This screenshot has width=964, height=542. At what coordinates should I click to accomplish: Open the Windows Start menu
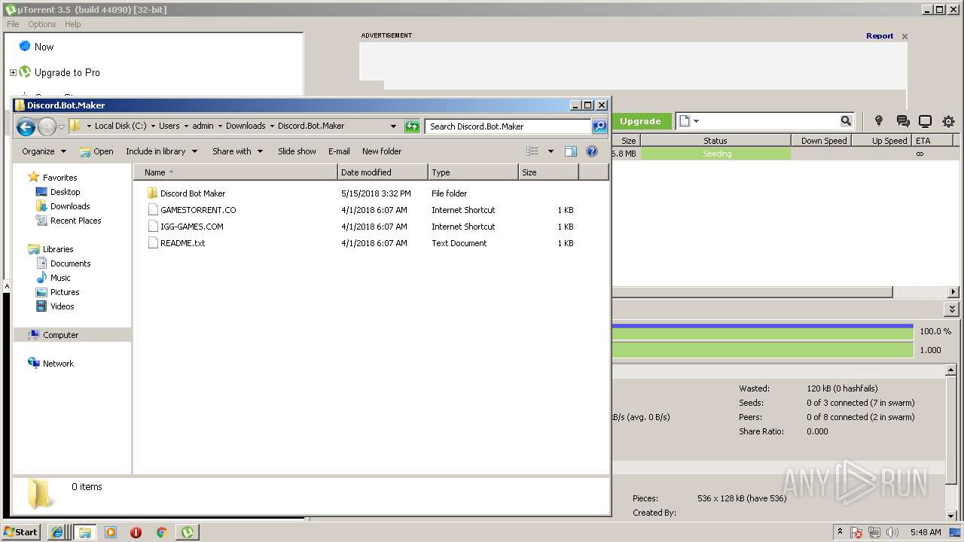tap(21, 532)
